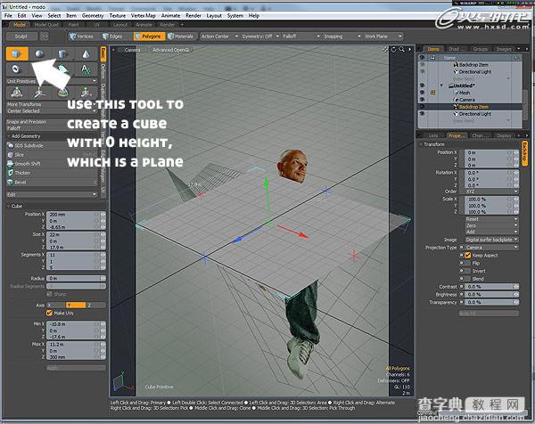The image size is (535, 424).
Task: Open the Render menu
Action: point(193,16)
